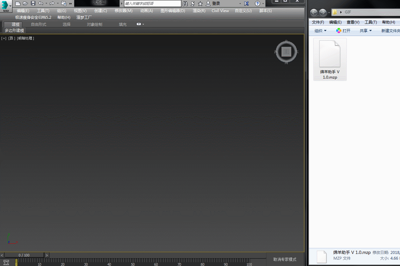The image size is (400, 266).
Task: Expand the help question mark dropdown arrow
Action: pos(263,3)
